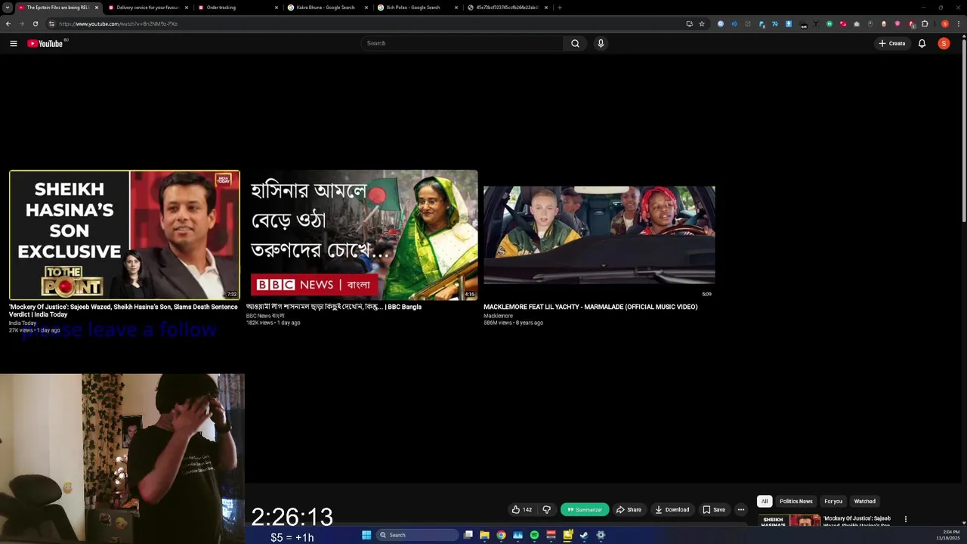This screenshot has height=544, width=967.
Task: Open more actions ellipsis next to Save
Action: click(x=741, y=510)
